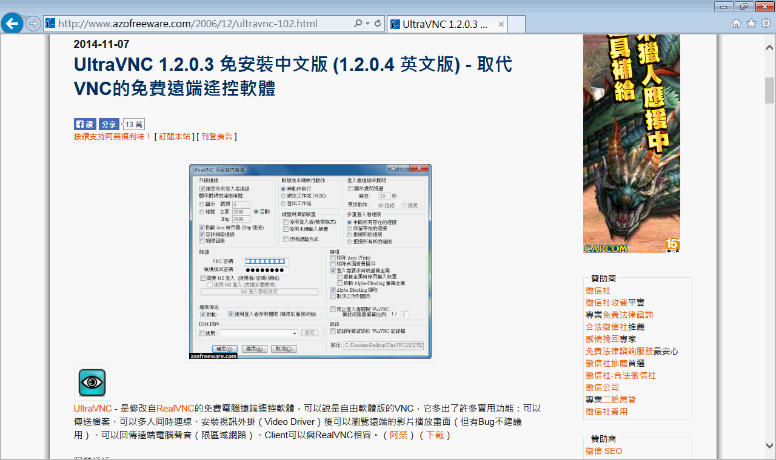Click the browser Forward arrow

[x=33, y=24]
